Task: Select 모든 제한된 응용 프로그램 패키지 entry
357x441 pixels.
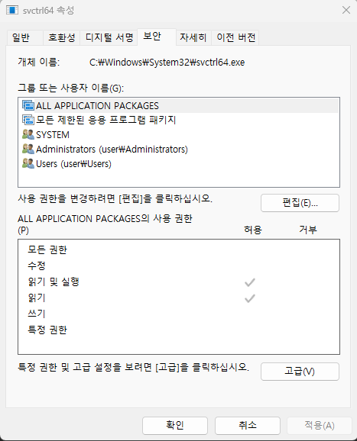Action: (179, 120)
